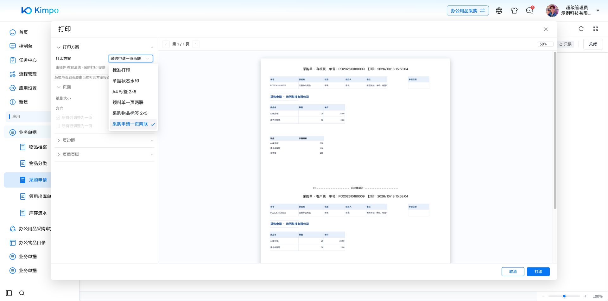Open the user account dropdown arrow
Viewport: 608px width, 301px height.
tap(598, 11)
